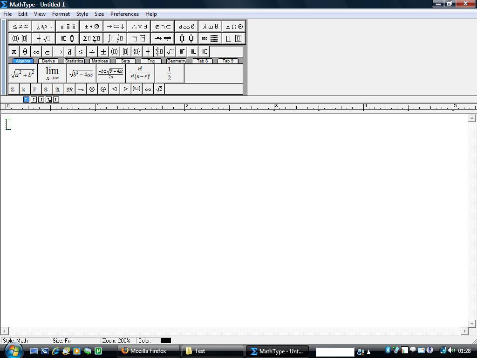Open the lowercase Greek letters palette (λωθ)
Viewport: 477px width, 358px height.
[210, 27]
